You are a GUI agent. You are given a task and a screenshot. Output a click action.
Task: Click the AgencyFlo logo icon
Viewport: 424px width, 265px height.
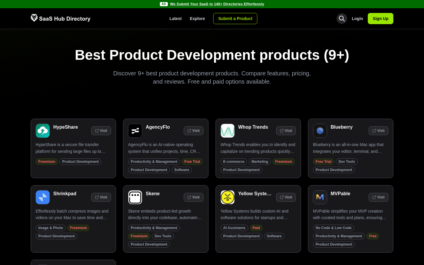pos(135,131)
